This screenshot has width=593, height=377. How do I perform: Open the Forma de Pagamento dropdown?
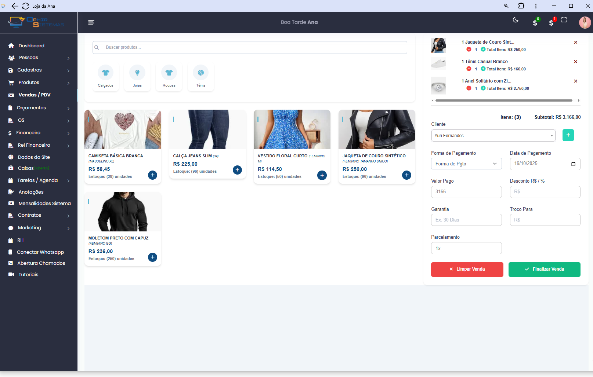pyautogui.click(x=466, y=164)
